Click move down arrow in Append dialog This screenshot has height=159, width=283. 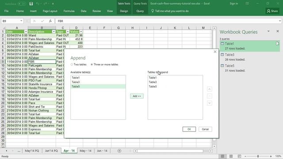tap(209, 103)
